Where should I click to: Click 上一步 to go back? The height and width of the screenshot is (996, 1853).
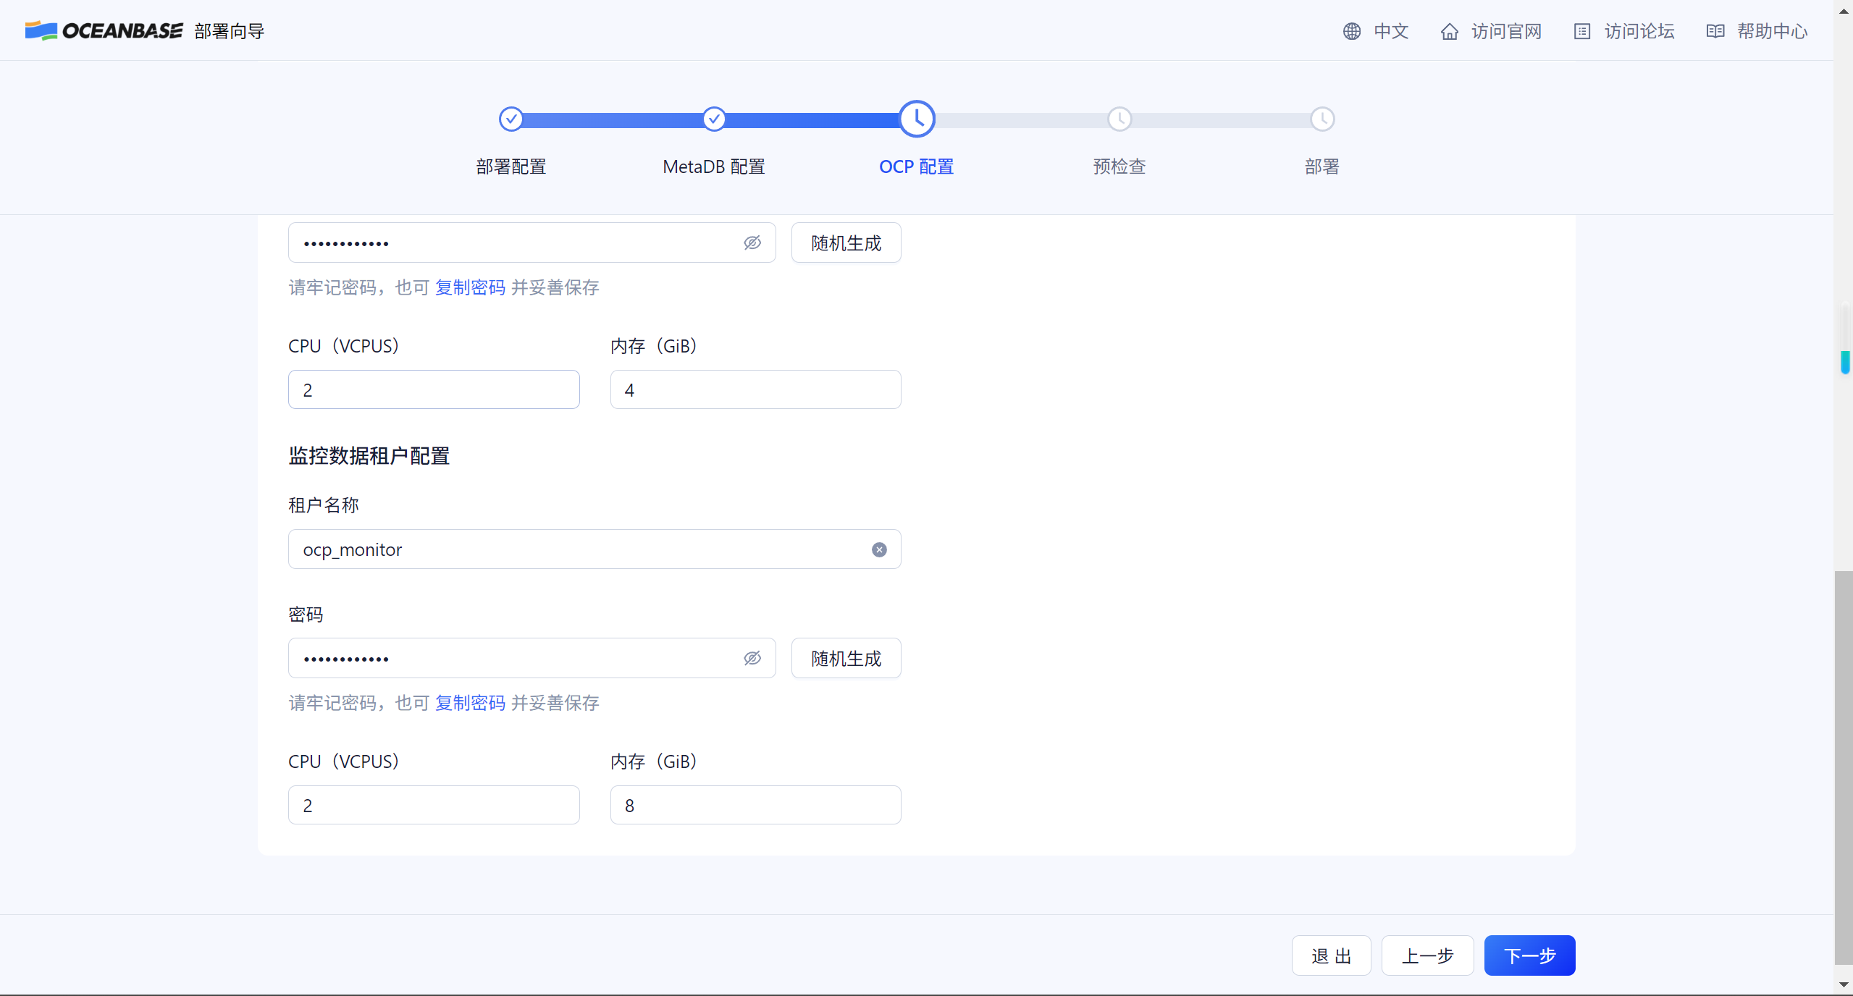click(1427, 955)
